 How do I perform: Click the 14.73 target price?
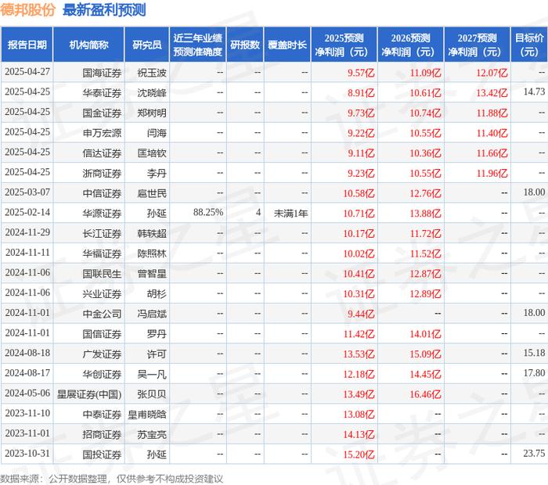pyautogui.click(x=535, y=92)
